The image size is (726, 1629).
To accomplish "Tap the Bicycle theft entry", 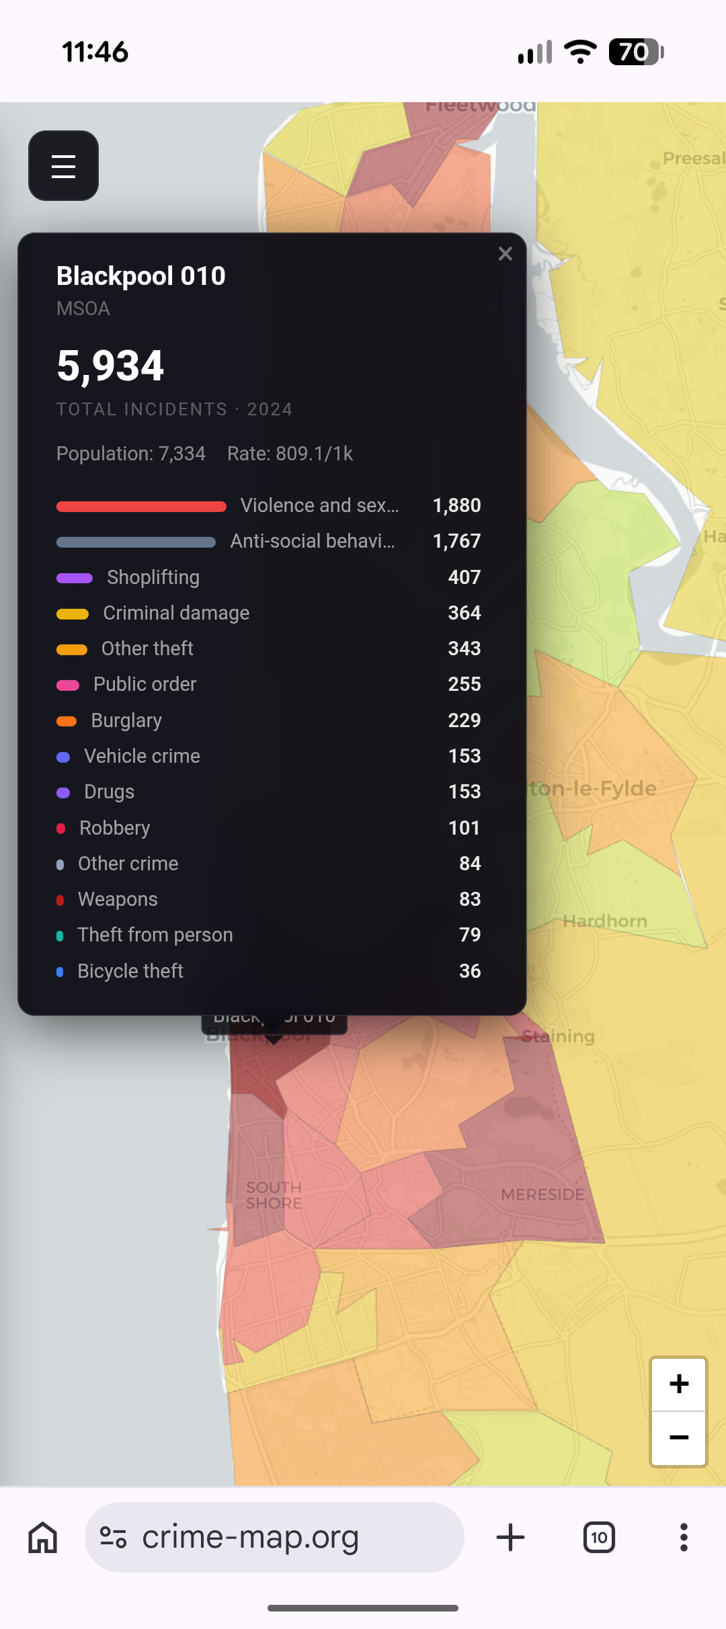I will (x=130, y=971).
